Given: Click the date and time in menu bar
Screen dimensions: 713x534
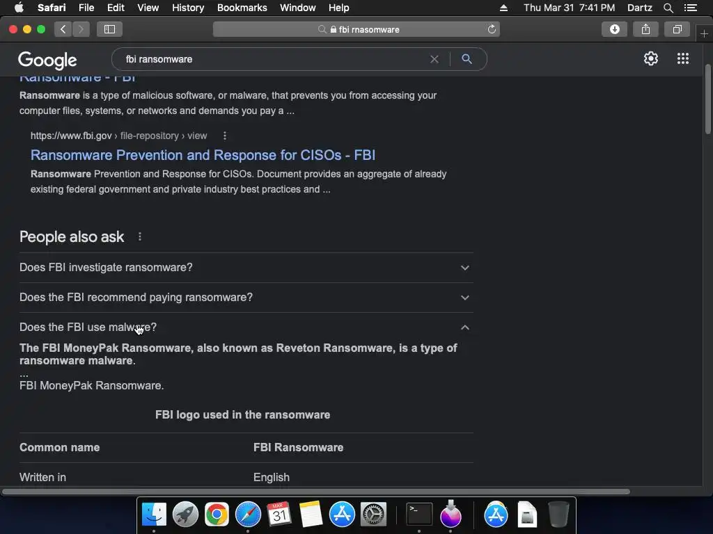Looking at the screenshot, I should (x=569, y=8).
